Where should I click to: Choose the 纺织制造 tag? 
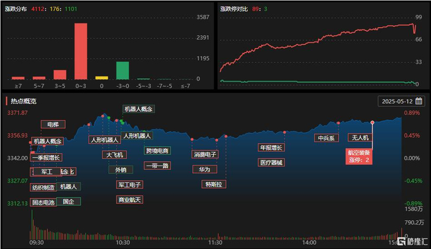click(44, 188)
